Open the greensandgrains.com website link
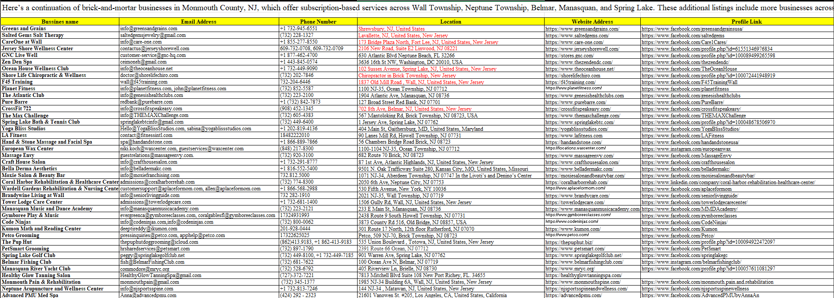This screenshot has width=834, height=298. (582, 29)
